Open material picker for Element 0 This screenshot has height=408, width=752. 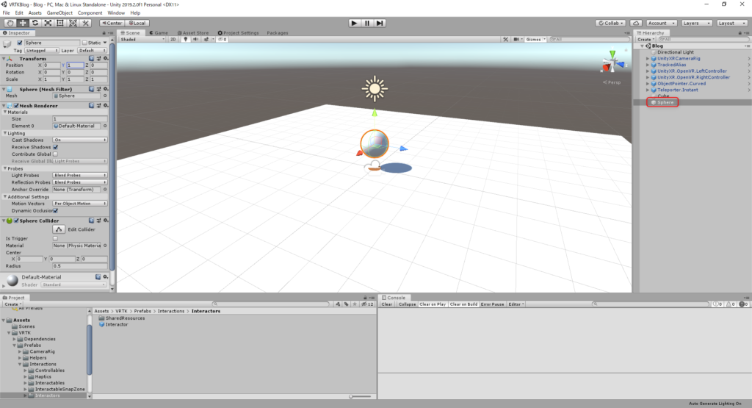[105, 126]
